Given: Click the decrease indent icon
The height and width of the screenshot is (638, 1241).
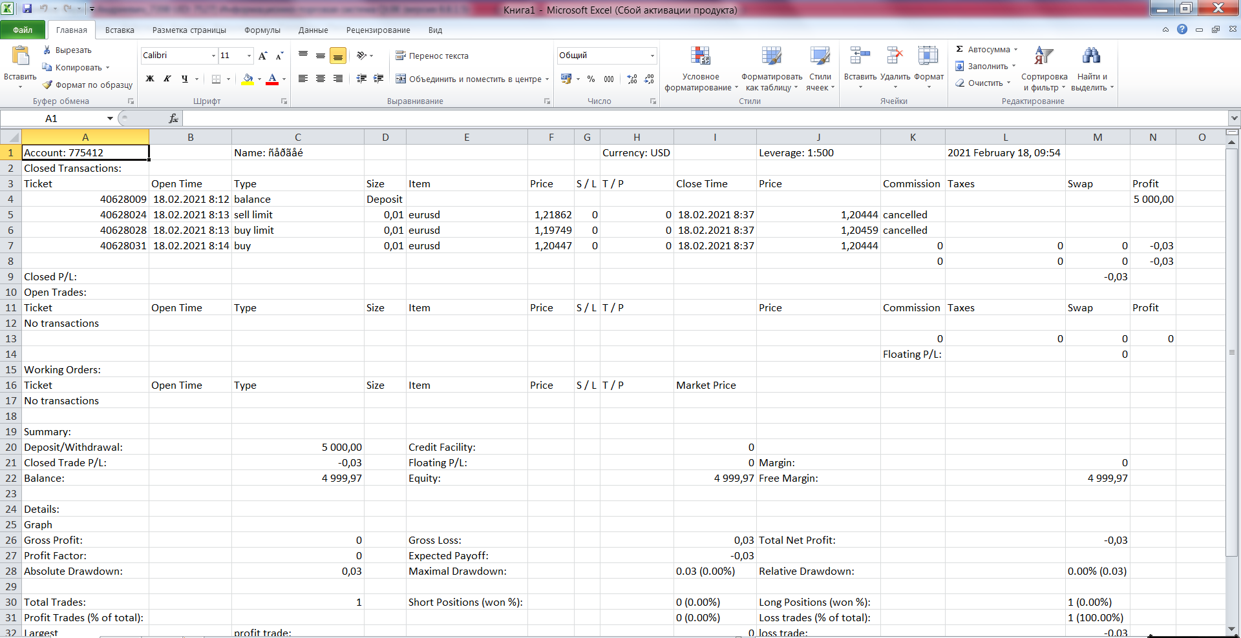Looking at the screenshot, I should 361,79.
